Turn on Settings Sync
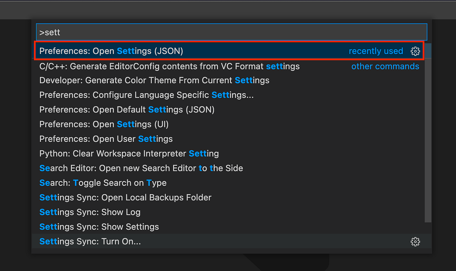Screen dimensions: 456x271 click(x=229, y=241)
